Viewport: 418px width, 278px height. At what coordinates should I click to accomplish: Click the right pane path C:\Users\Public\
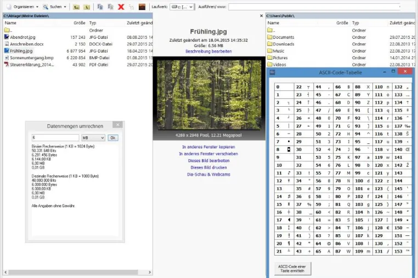280,16
